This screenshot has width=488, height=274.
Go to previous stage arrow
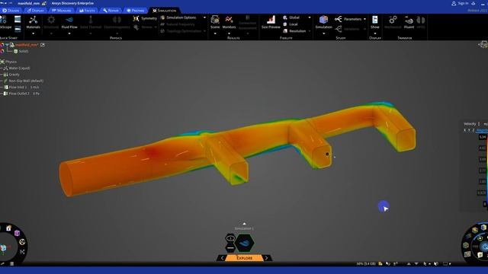222,258
